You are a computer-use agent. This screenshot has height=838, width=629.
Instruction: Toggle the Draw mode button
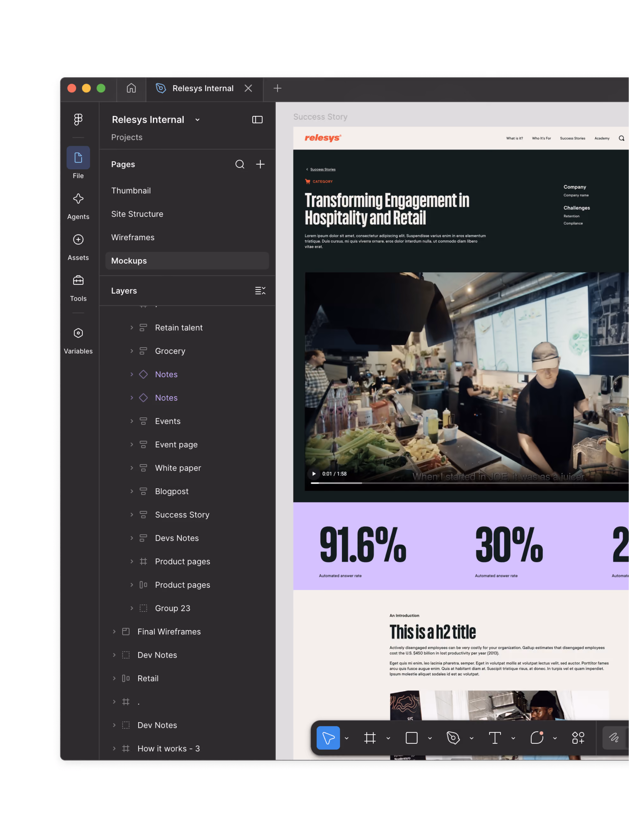pyautogui.click(x=614, y=738)
